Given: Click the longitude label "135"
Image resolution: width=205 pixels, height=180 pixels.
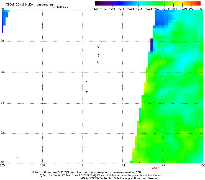Looking at the screenshot, I should coord(2,166).
